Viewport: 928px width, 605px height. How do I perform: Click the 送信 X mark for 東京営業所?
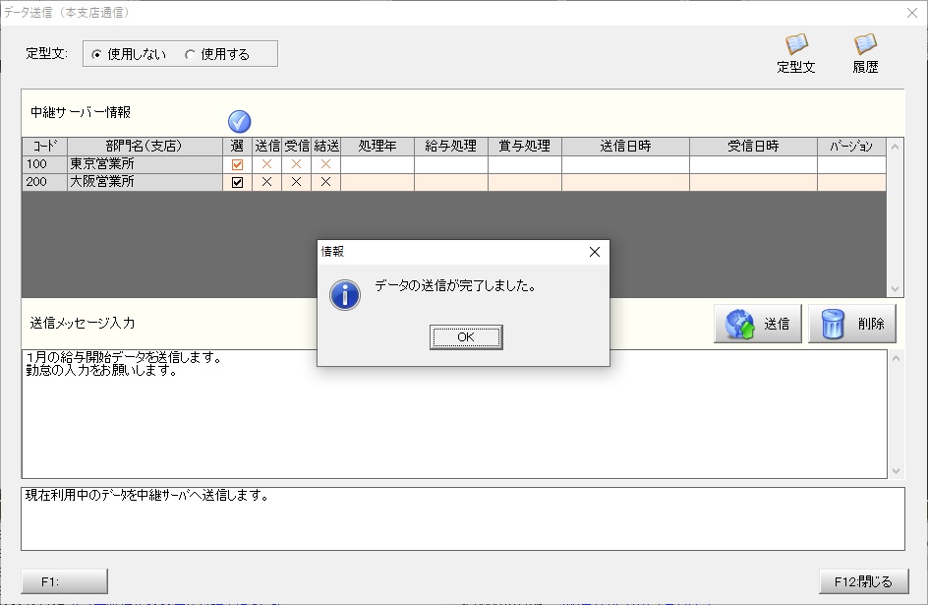coord(267,164)
